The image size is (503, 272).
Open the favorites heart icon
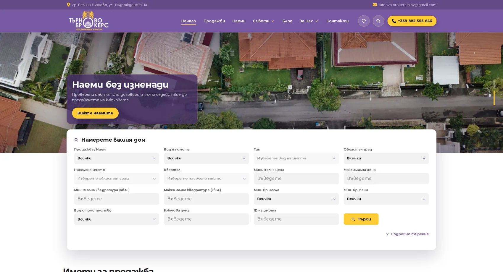coord(364,21)
